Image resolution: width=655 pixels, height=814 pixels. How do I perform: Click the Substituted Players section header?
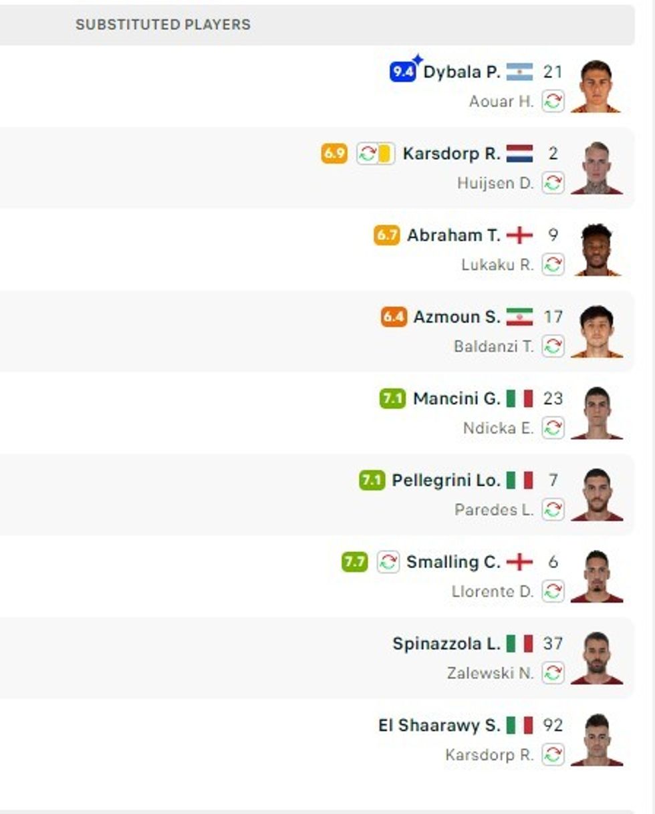click(163, 25)
